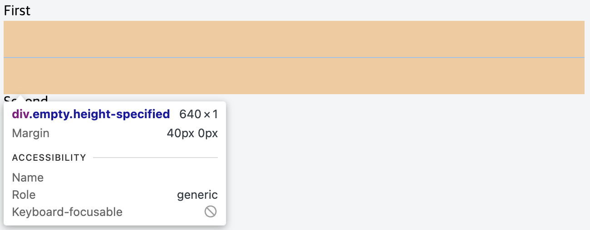Click the tooltip's upward arrow pointer
Screen dimensions: 590x230
point(20,98)
